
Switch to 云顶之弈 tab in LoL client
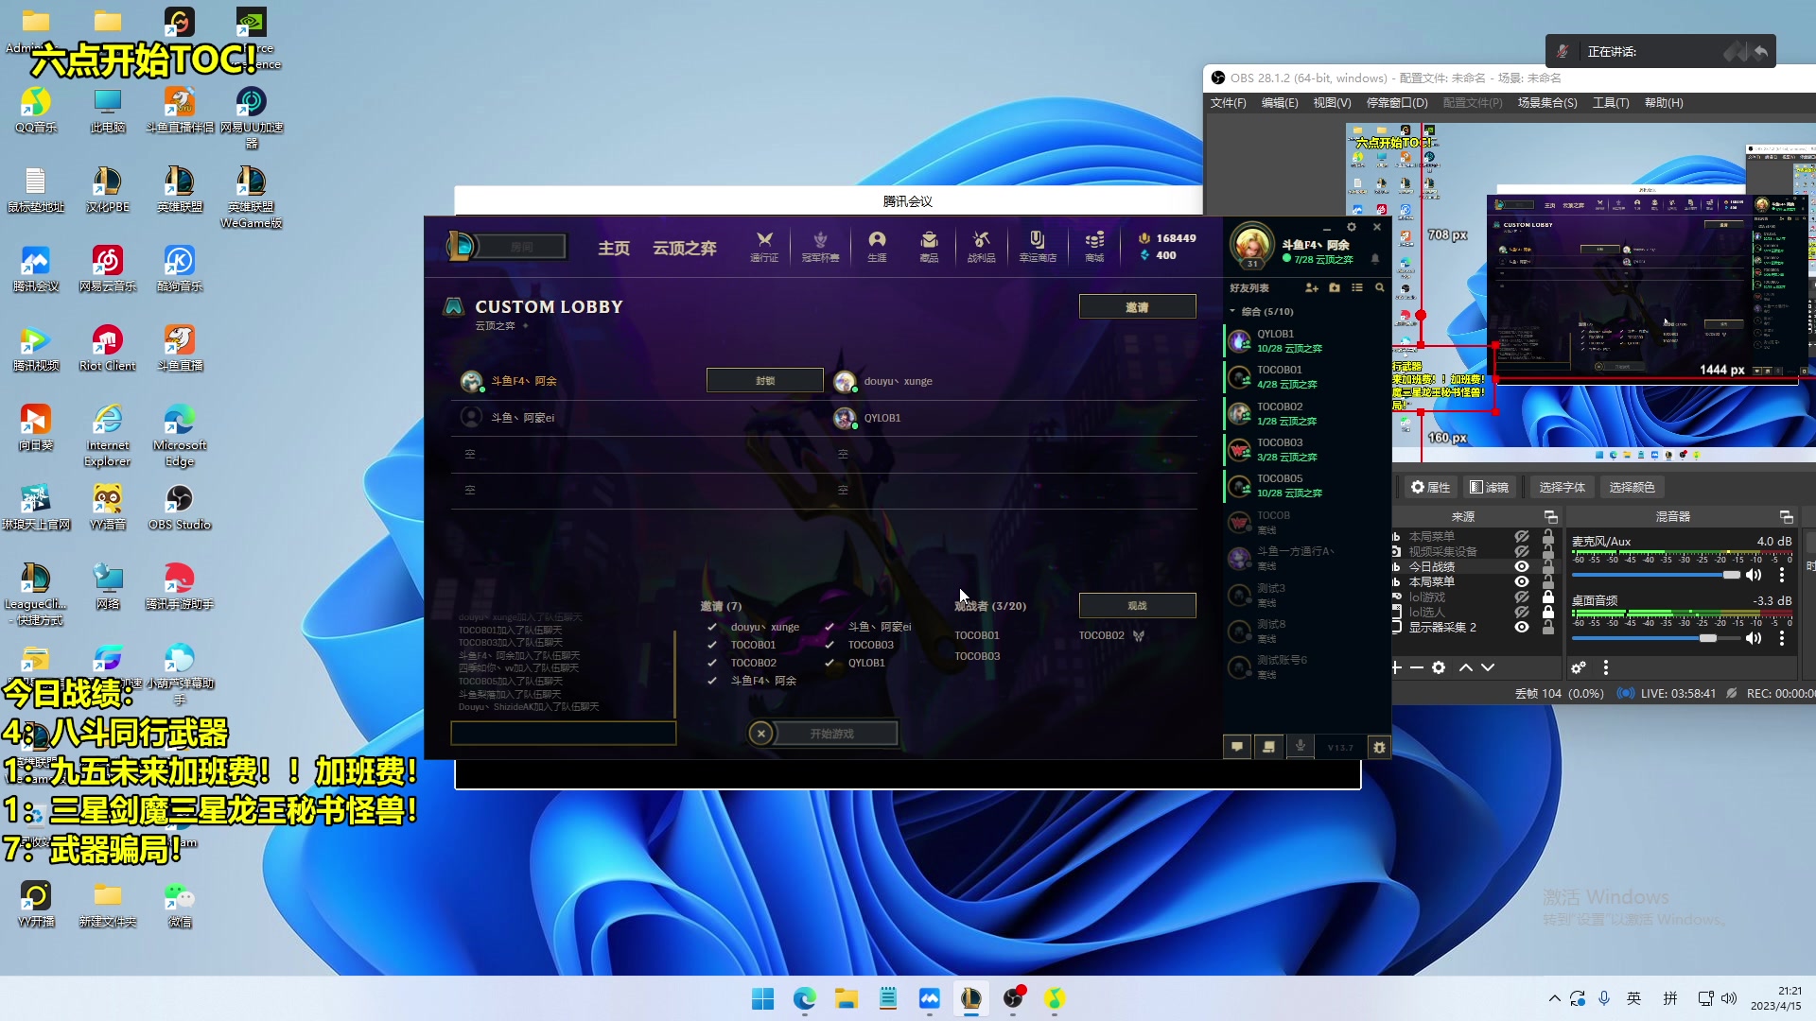685,248
